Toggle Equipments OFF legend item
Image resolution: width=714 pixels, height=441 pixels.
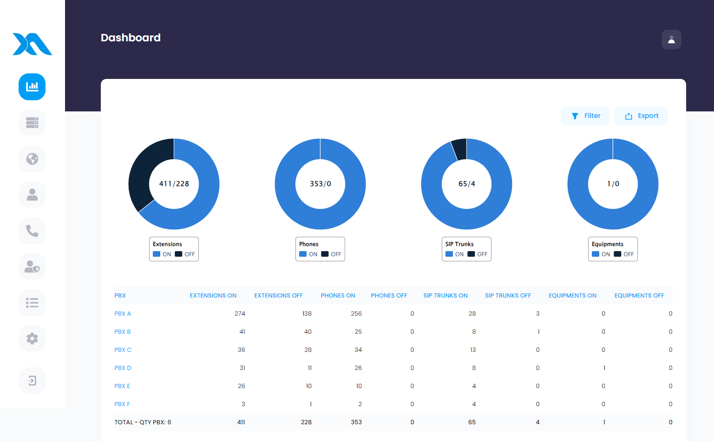tap(624, 254)
